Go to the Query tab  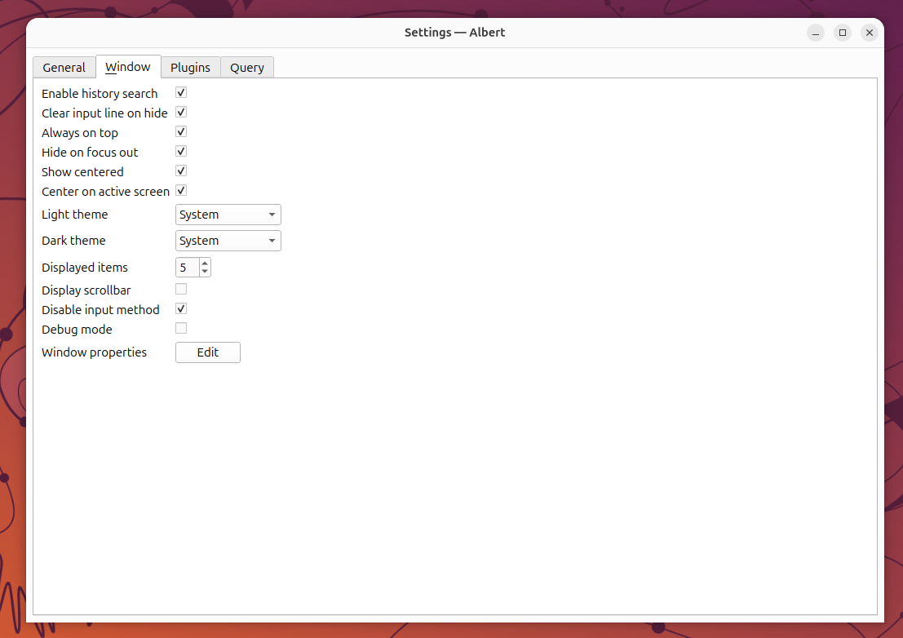click(x=247, y=68)
